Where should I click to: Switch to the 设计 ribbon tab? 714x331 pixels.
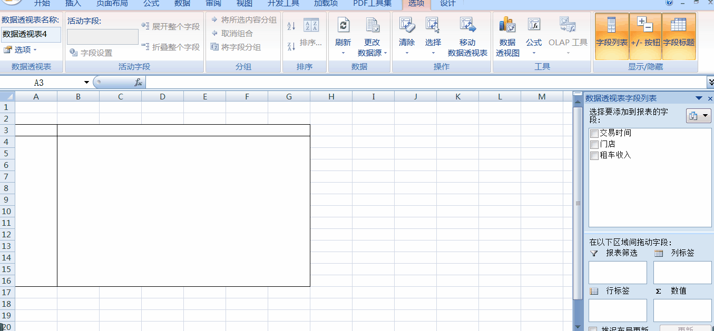447,4
